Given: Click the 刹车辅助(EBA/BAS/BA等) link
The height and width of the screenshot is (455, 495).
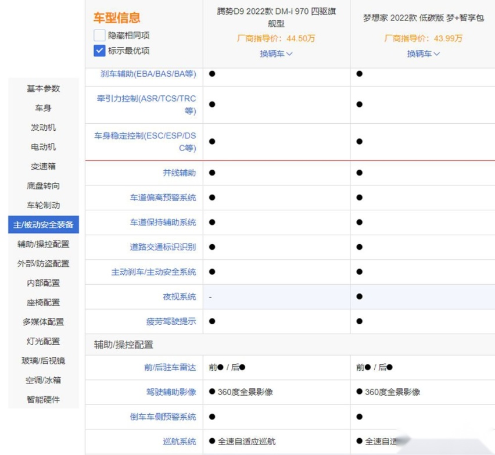Looking at the screenshot, I should 148,74.
